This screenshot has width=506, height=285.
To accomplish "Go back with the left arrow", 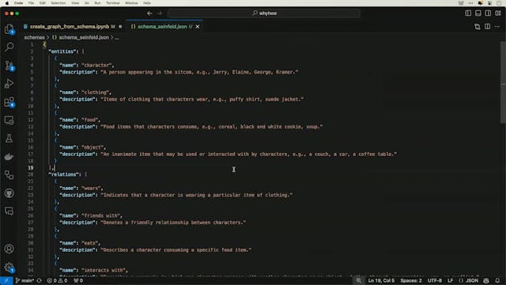I will coord(149,13).
